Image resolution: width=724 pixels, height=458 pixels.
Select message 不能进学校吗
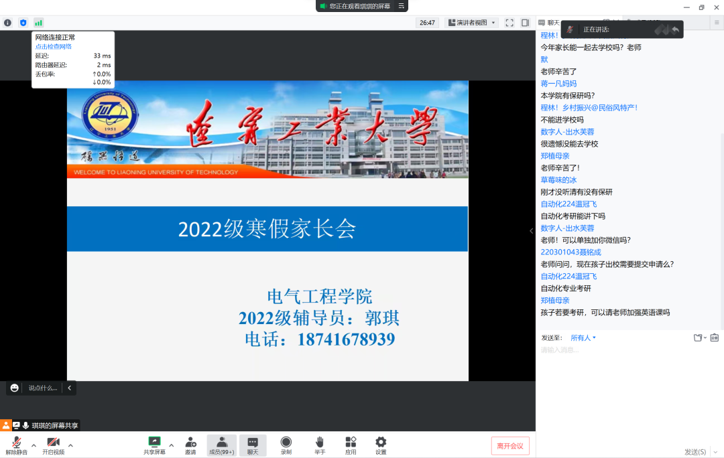(562, 119)
